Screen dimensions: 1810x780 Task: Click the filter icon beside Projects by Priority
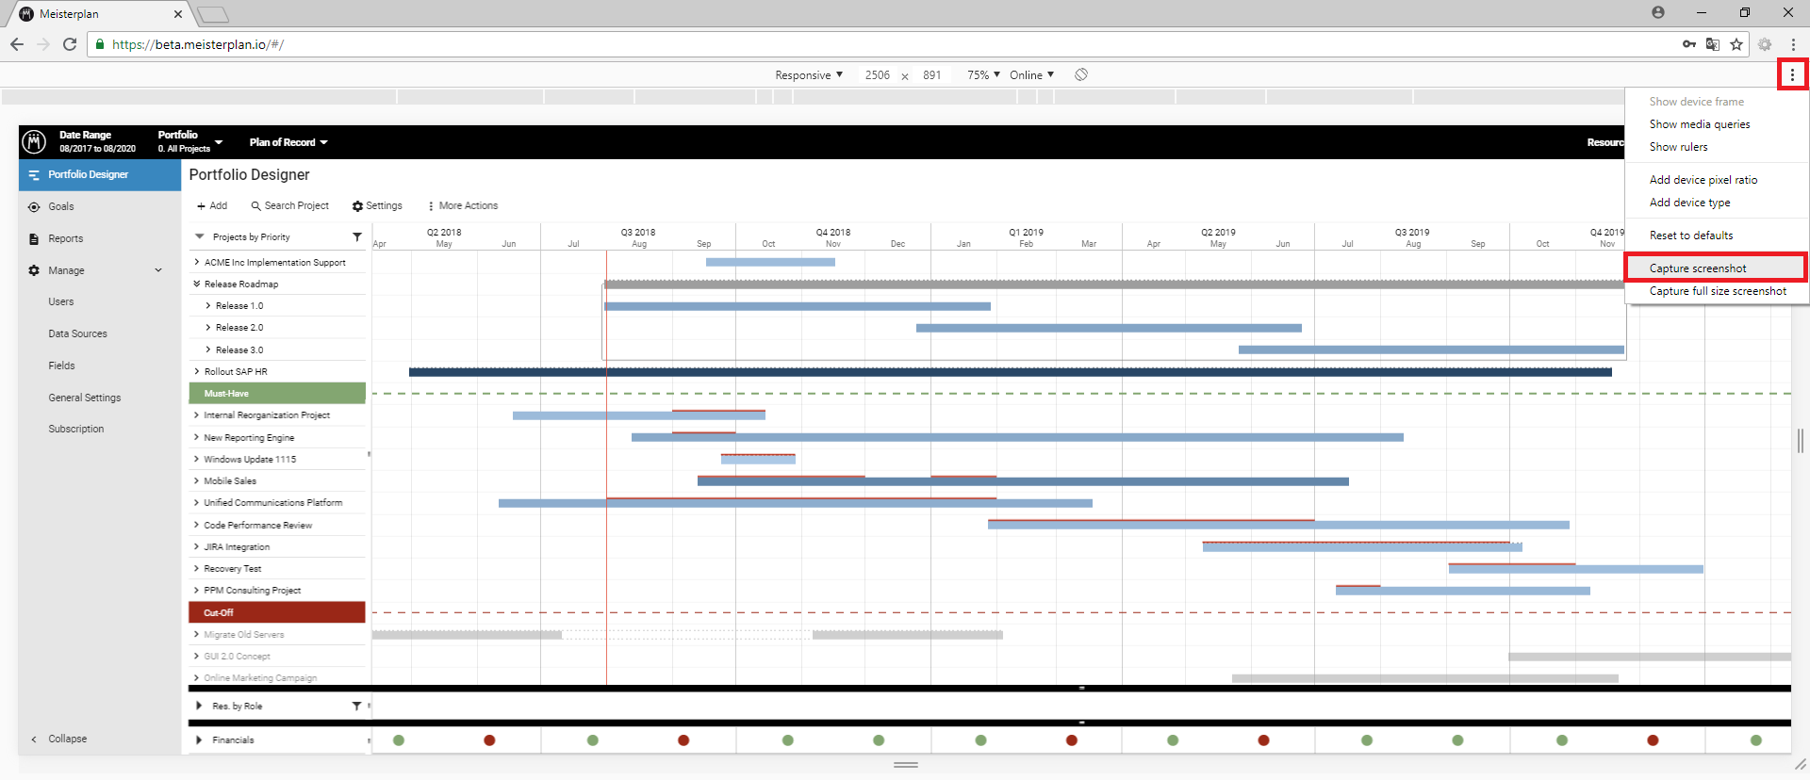tap(357, 237)
